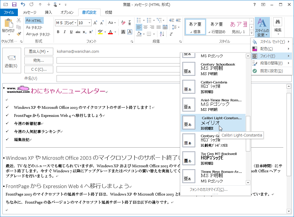This screenshot has height=217, width=294.
Task: Open the numbering list dropdown arrow
Action: [154, 20]
